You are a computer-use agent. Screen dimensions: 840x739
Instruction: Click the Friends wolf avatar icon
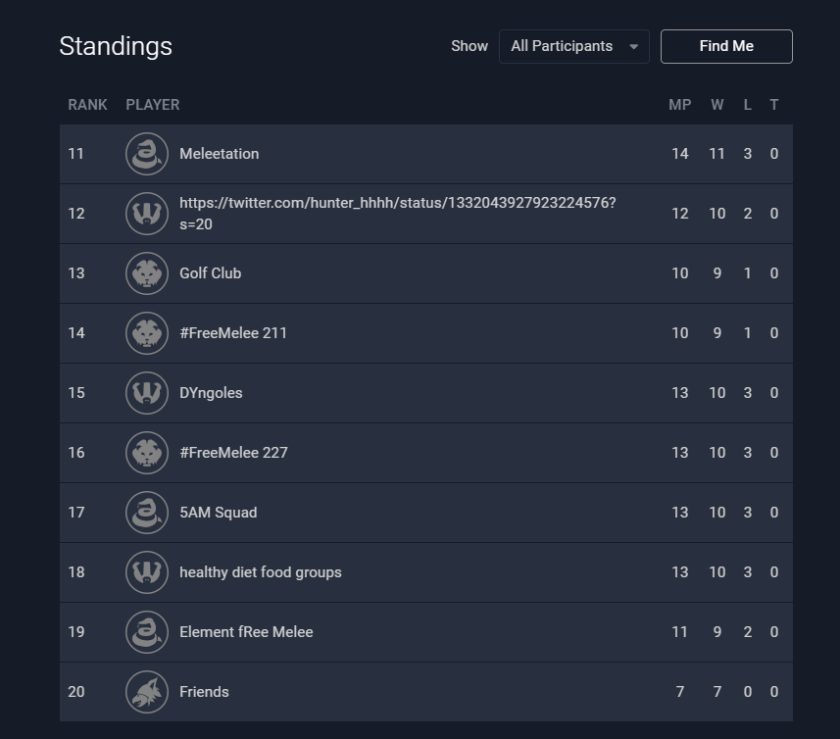(x=147, y=692)
